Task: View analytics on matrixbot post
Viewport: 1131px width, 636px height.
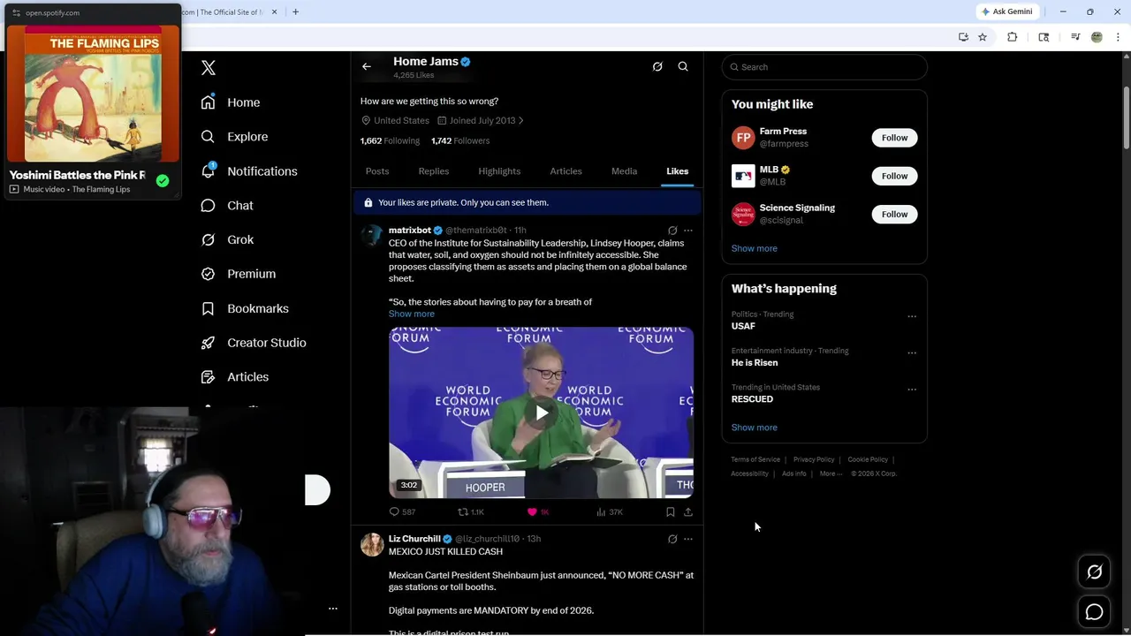Action: 610,511
